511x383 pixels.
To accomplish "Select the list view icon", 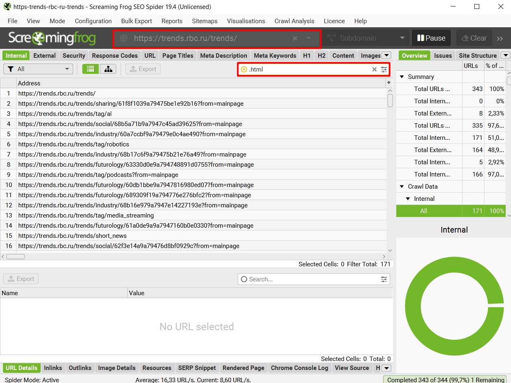I will point(90,69).
